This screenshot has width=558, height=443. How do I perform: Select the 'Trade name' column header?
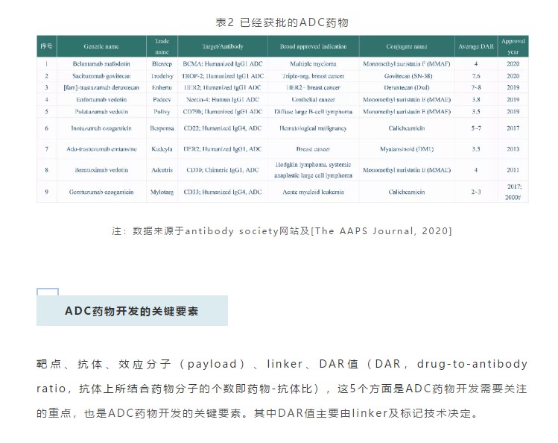tap(162, 46)
